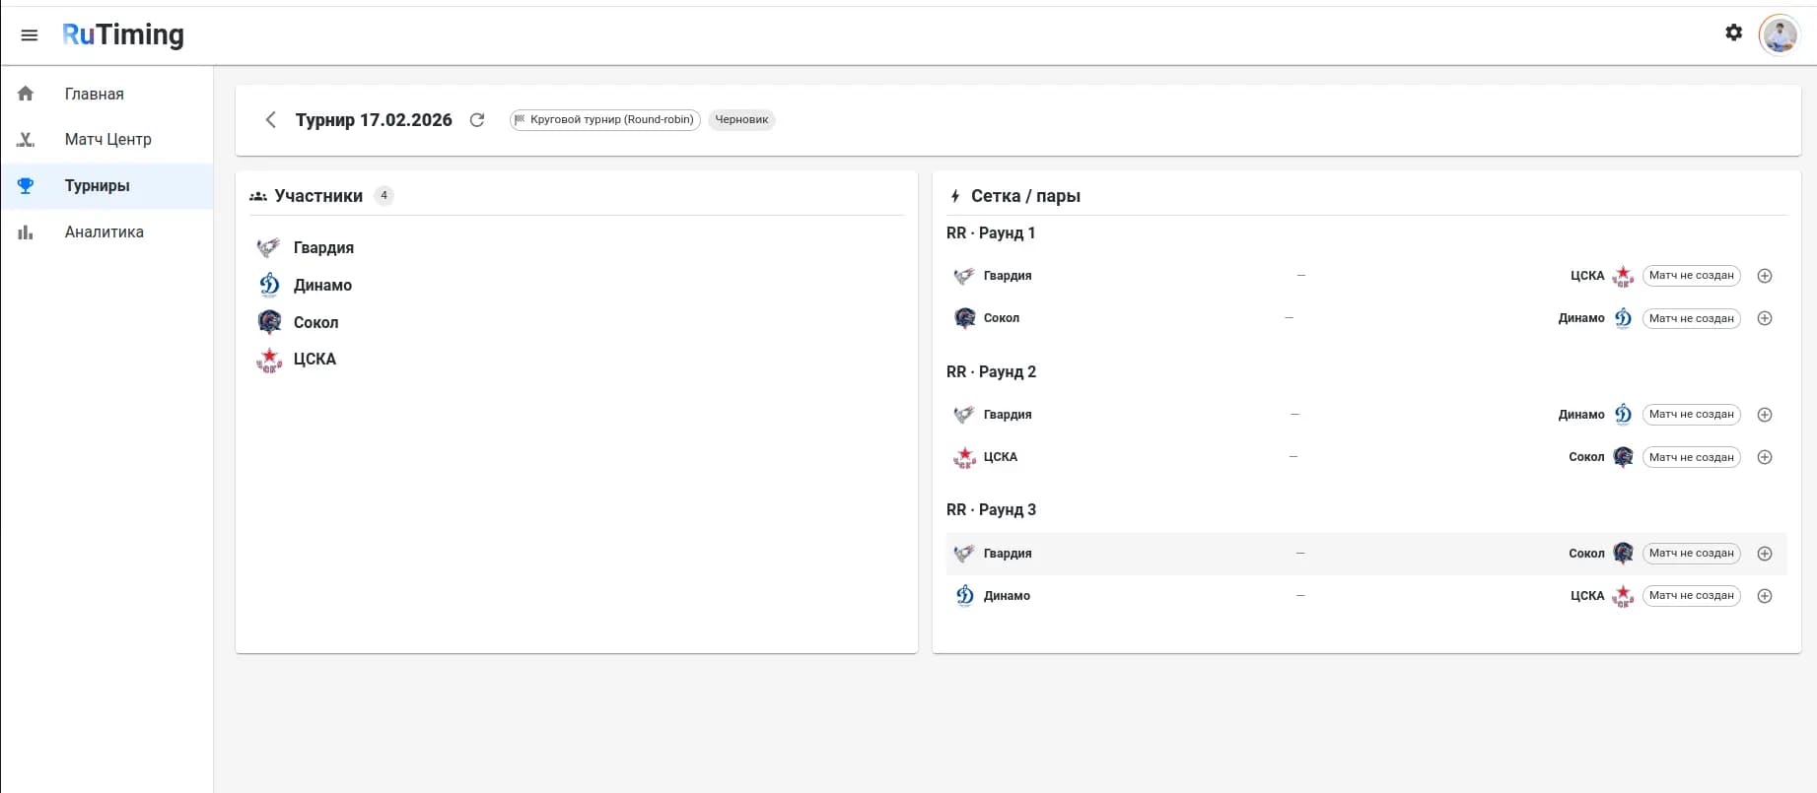Open the hamburger menu in the header
The width and height of the screenshot is (1817, 793).
30,35
